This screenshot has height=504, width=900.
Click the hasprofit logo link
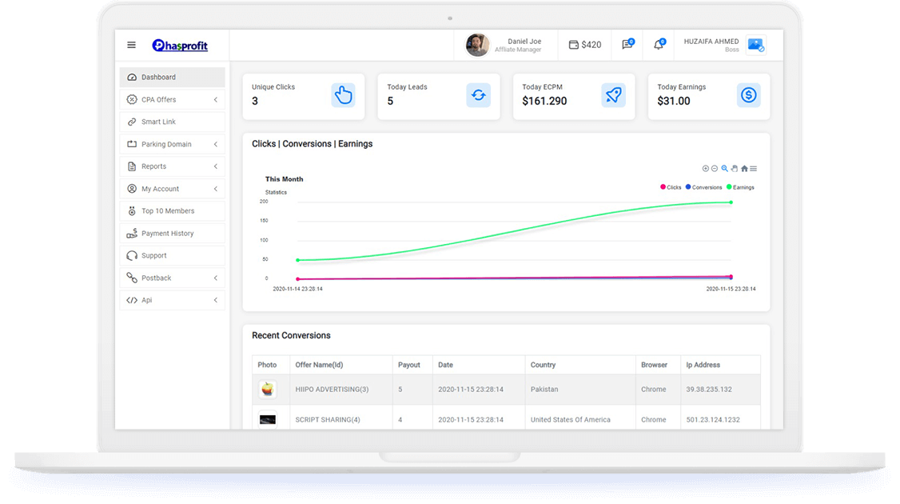181,45
